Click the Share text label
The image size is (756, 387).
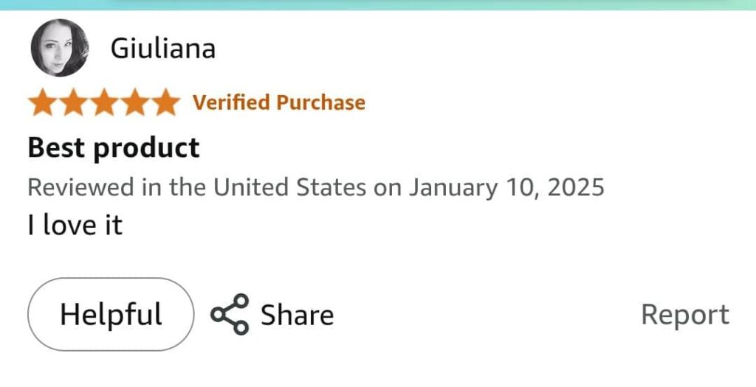click(x=297, y=315)
